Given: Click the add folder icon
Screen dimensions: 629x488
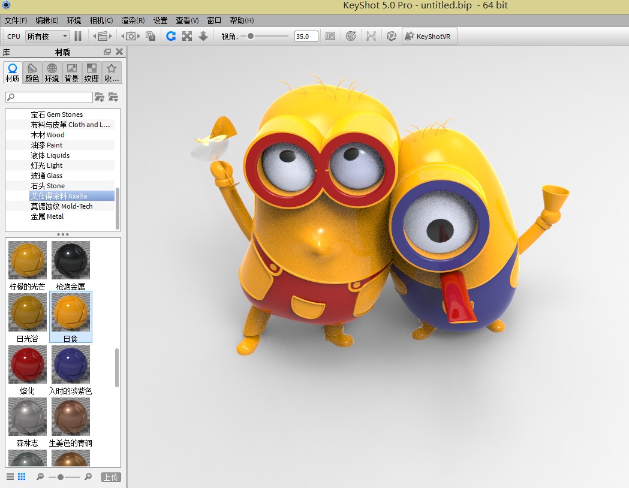Looking at the screenshot, I should click(99, 97).
